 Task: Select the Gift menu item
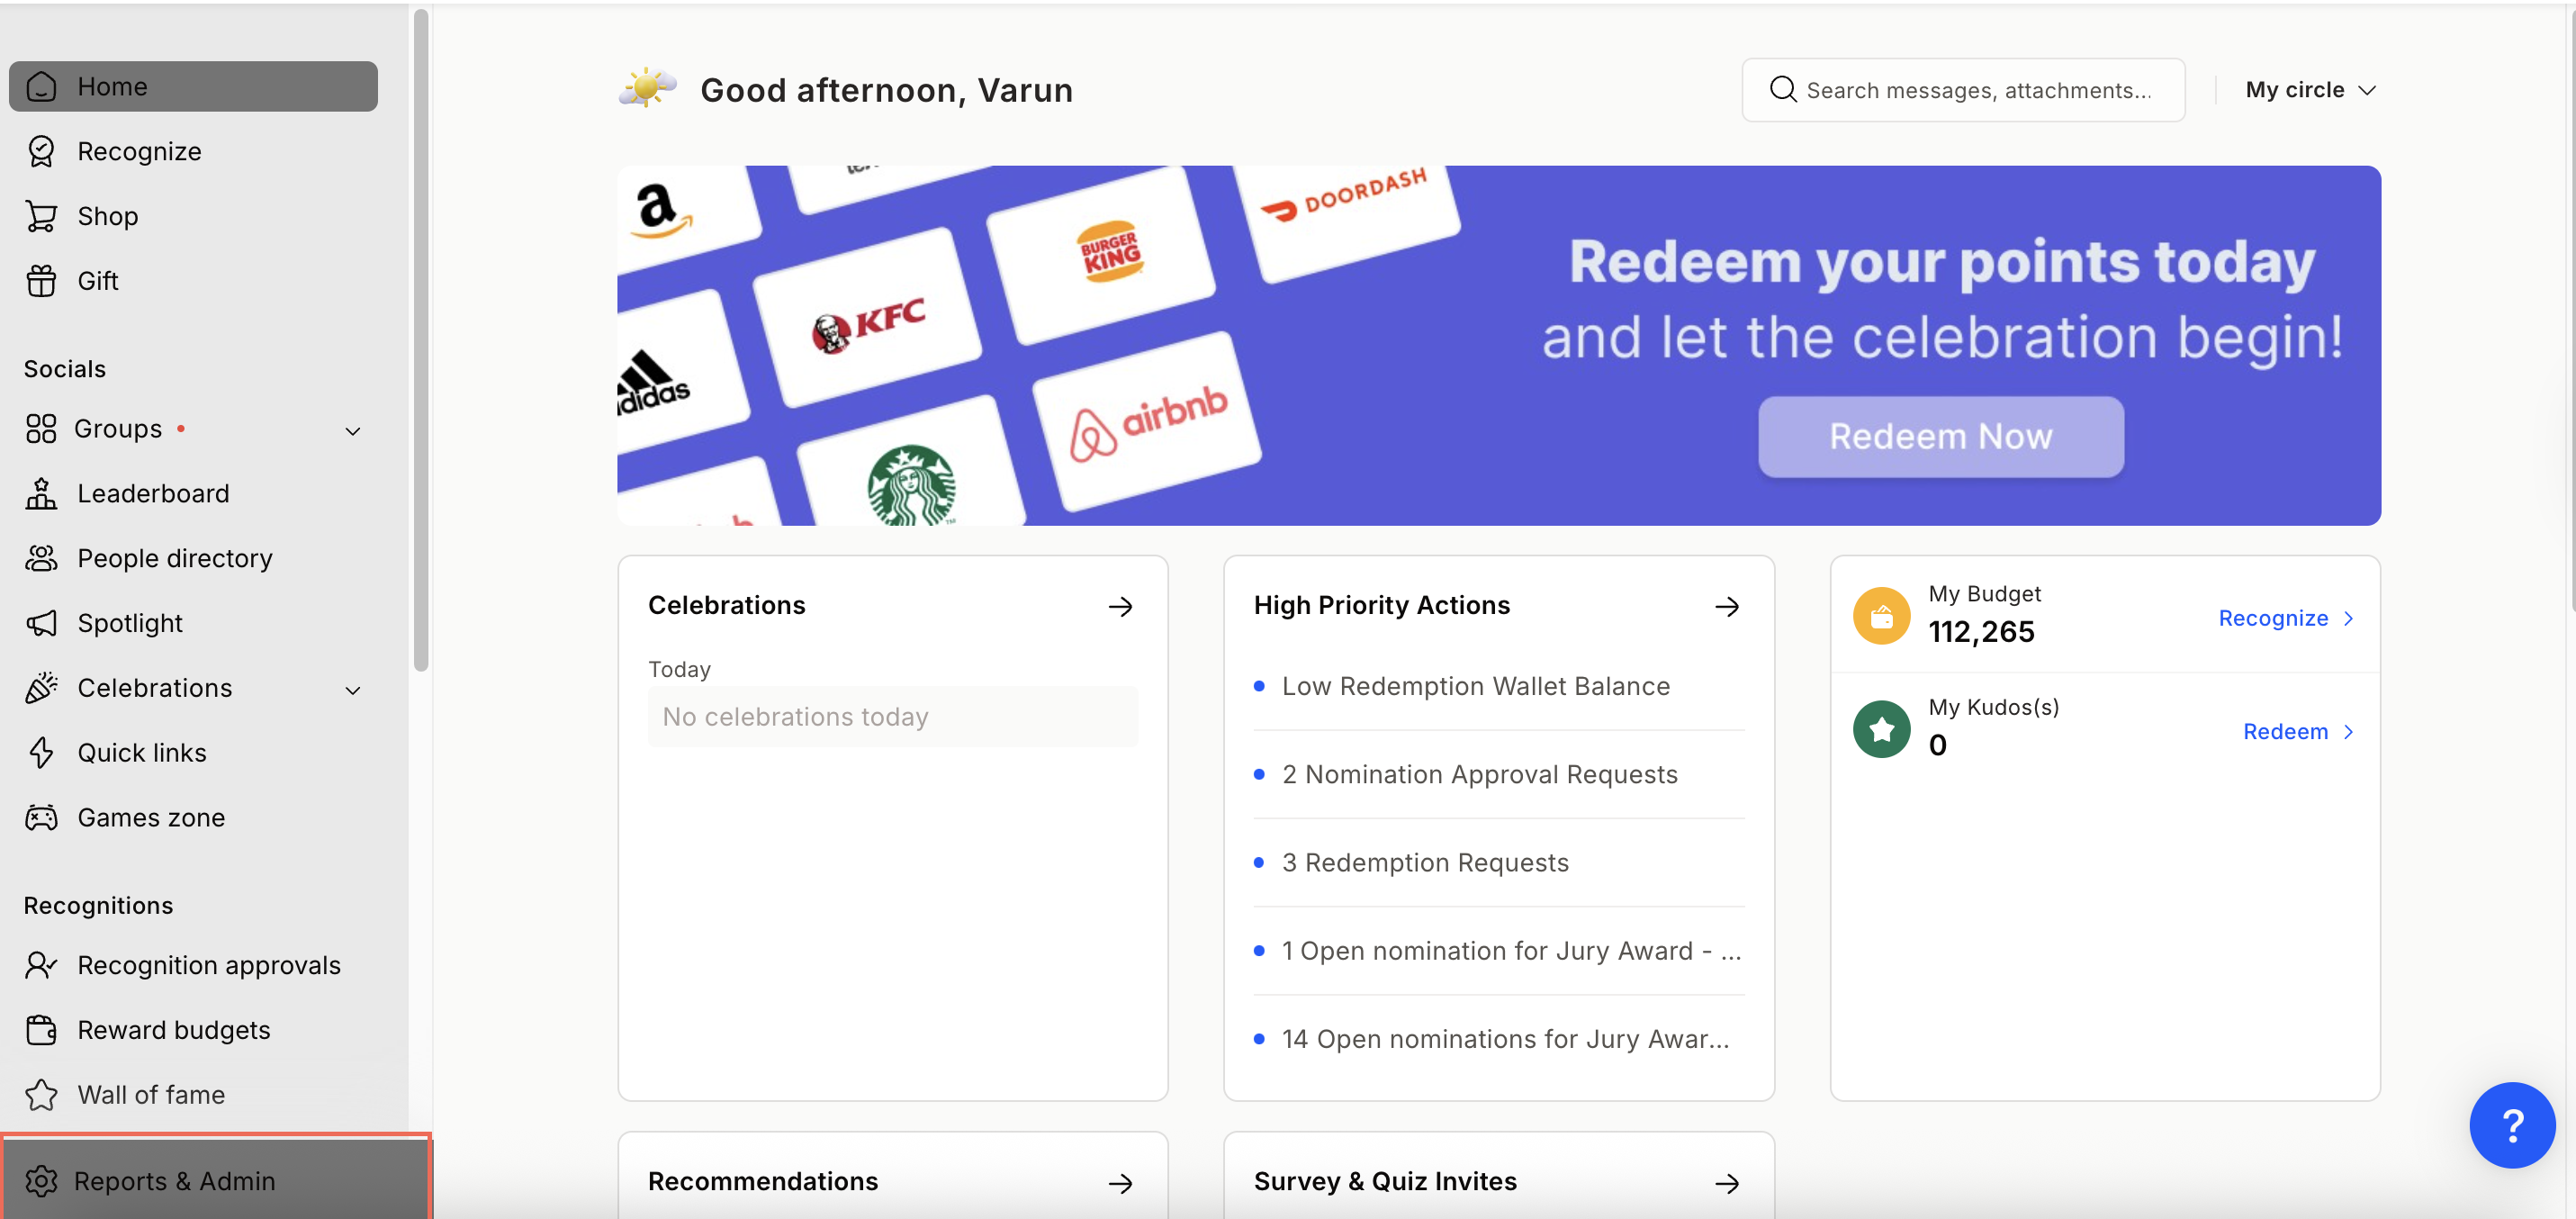pos(193,281)
